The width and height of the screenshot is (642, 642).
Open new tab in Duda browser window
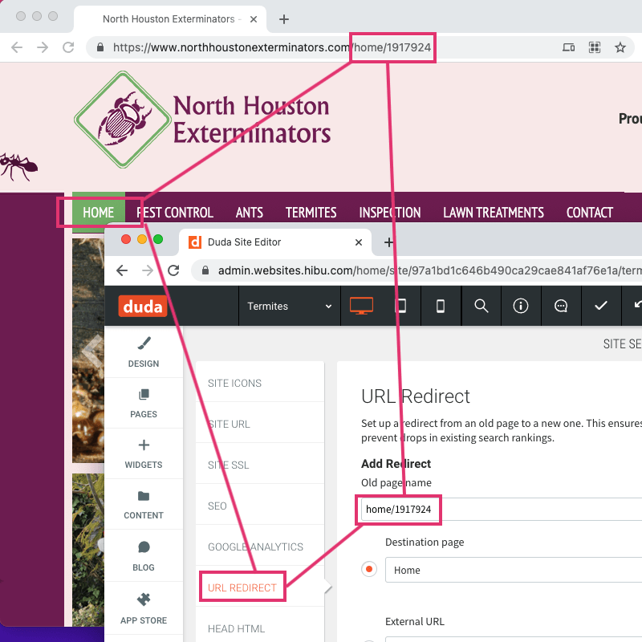click(x=388, y=242)
